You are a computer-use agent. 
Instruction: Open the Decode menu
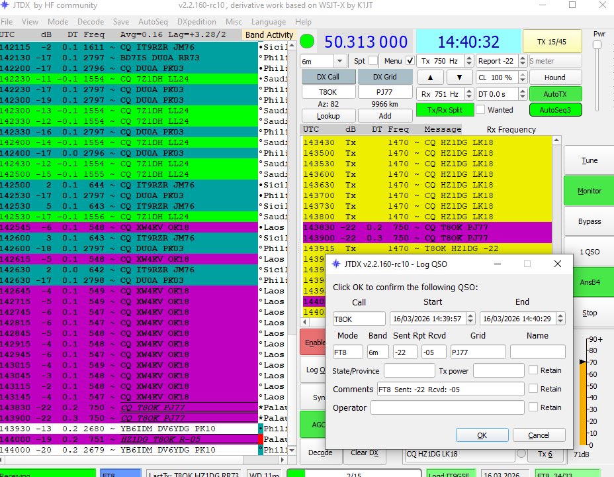coord(91,22)
